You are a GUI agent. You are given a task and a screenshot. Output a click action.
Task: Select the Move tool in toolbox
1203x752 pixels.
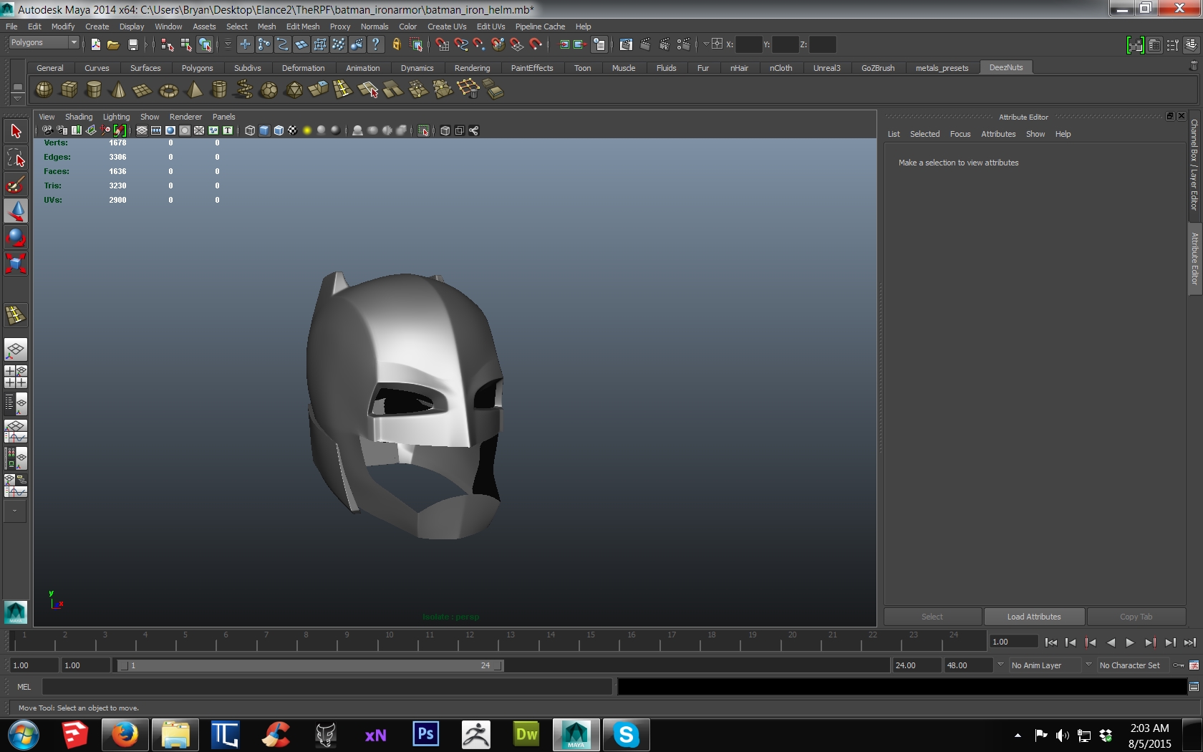(x=16, y=211)
